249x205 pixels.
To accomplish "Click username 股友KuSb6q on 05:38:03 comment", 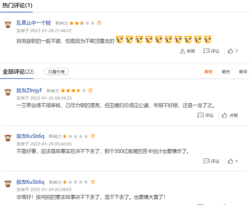I will [x=30, y=182].
